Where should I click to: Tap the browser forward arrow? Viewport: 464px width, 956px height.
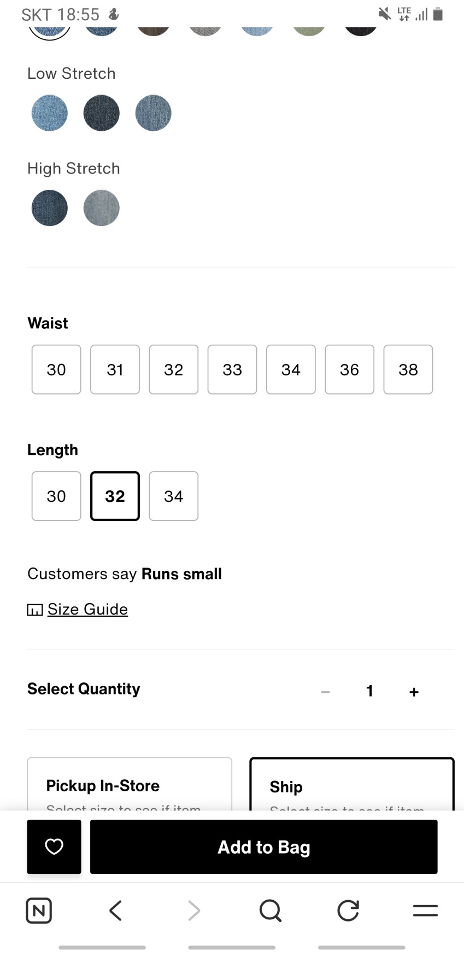193,911
